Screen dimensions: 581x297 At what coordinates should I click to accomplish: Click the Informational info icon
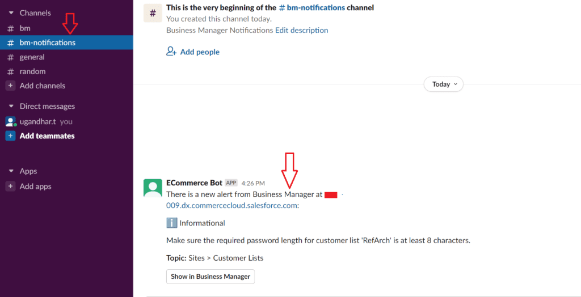(171, 223)
